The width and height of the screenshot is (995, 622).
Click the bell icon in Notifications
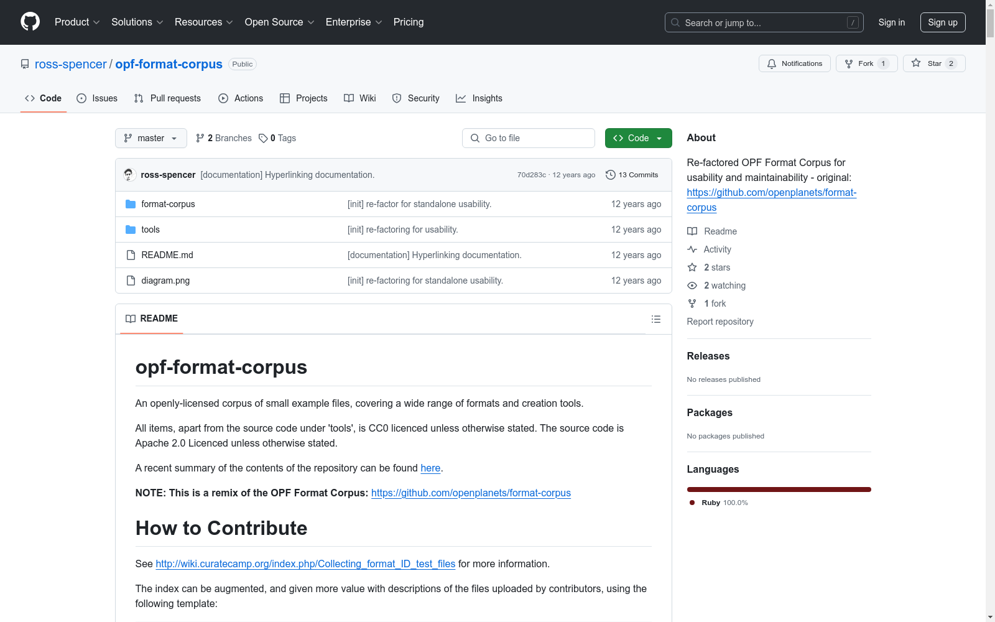tap(772, 63)
